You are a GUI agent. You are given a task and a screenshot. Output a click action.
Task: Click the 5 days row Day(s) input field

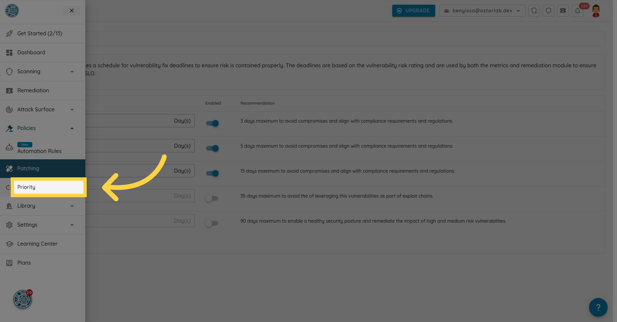140,146
